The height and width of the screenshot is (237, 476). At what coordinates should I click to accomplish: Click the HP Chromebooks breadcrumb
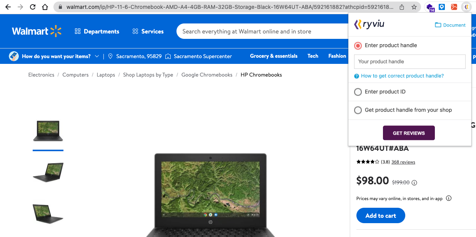pyautogui.click(x=261, y=75)
